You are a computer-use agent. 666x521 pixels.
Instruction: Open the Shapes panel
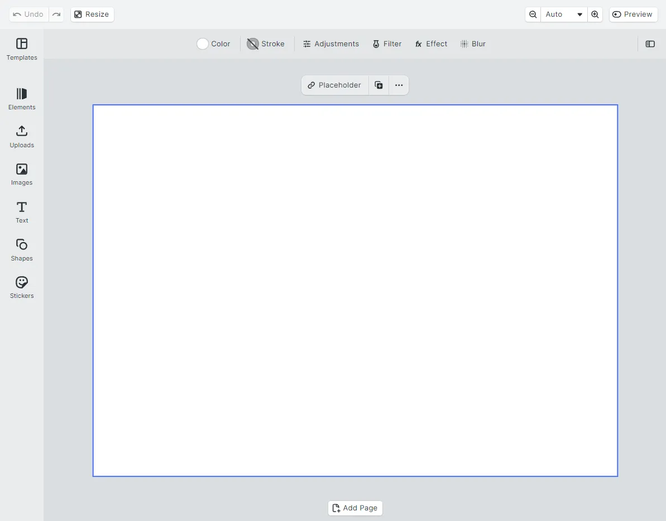point(22,250)
